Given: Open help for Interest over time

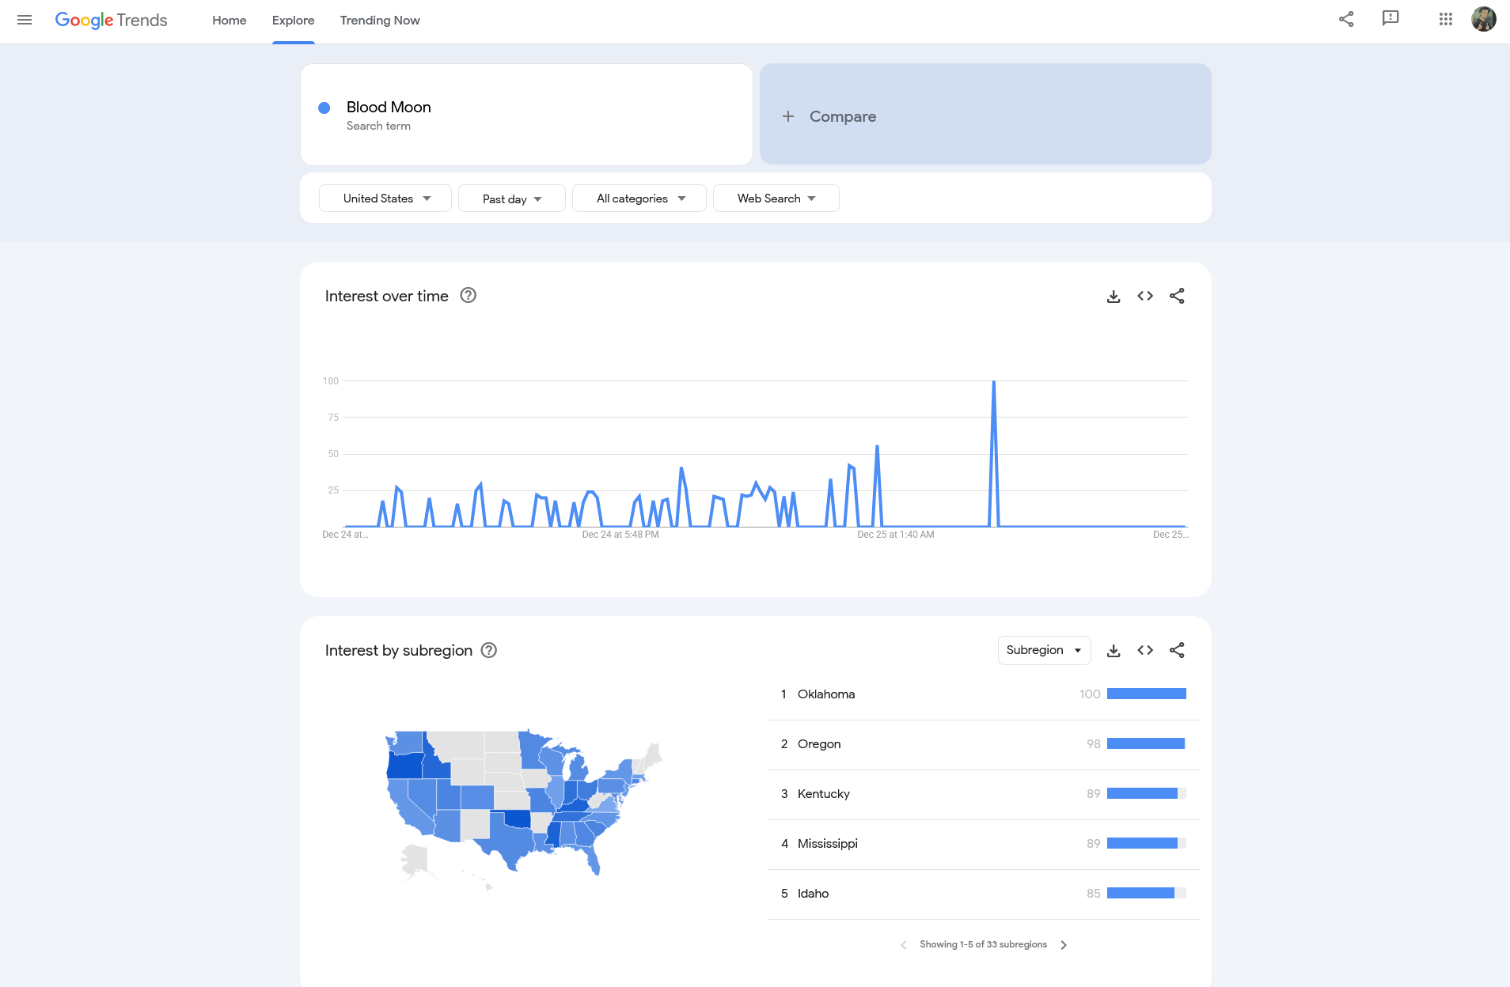Looking at the screenshot, I should click(x=469, y=295).
